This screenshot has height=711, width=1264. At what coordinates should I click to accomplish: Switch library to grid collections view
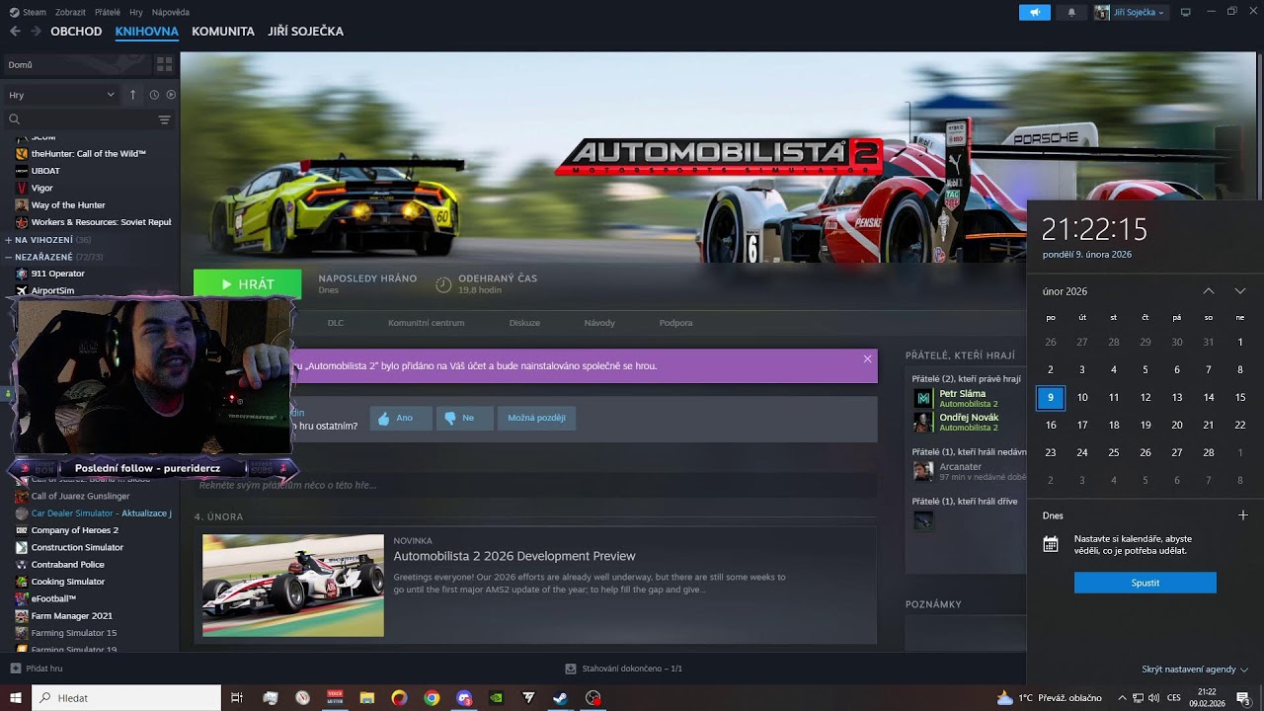[x=164, y=64]
